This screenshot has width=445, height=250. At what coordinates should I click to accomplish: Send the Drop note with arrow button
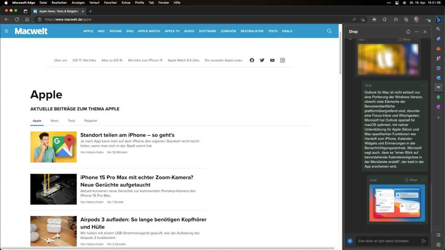click(424, 241)
